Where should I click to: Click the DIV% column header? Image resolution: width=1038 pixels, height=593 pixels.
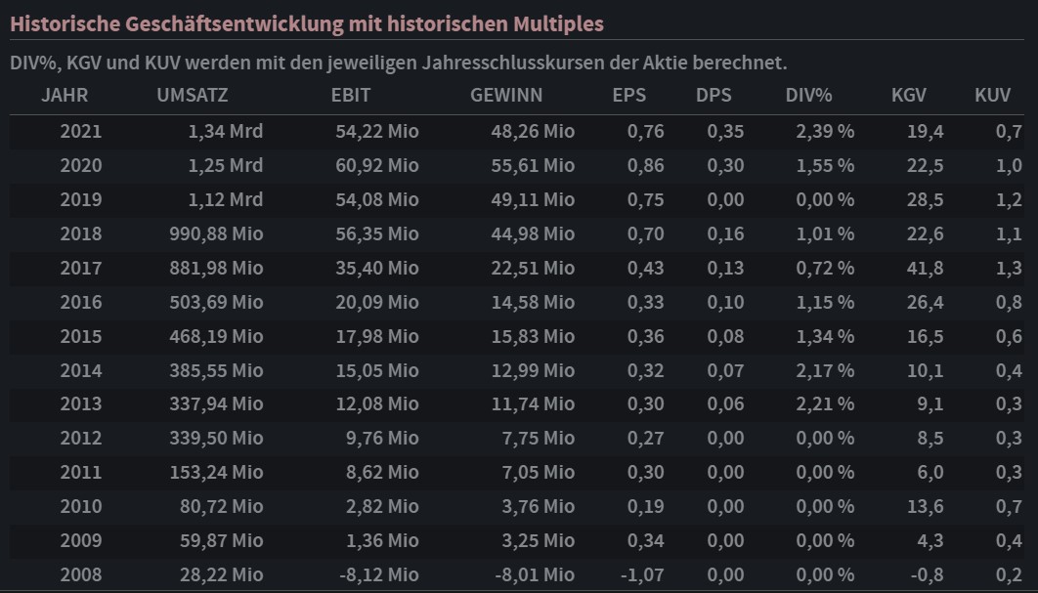[808, 96]
